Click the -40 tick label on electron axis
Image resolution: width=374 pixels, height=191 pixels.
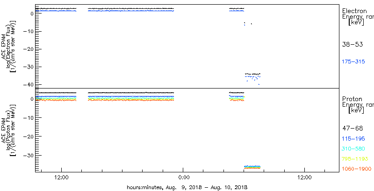(x=29, y=85)
